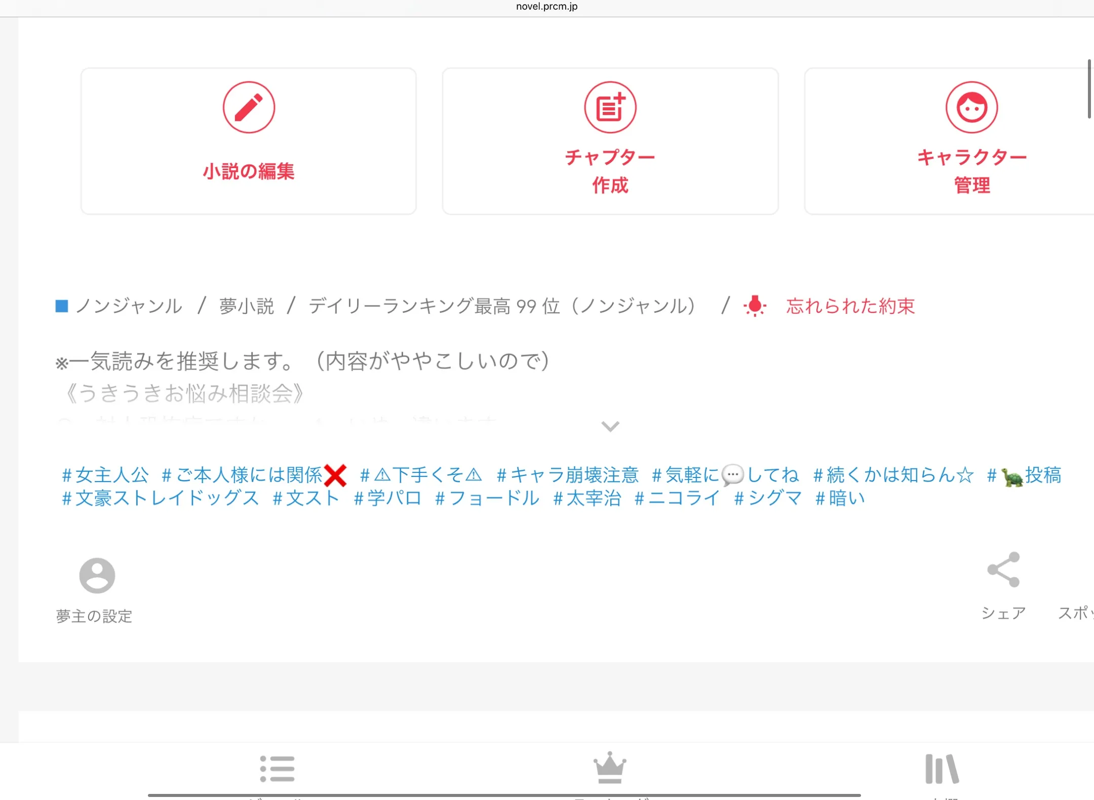Click the 小説の編集 button label
Image resolution: width=1094 pixels, height=800 pixels.
coord(249,171)
